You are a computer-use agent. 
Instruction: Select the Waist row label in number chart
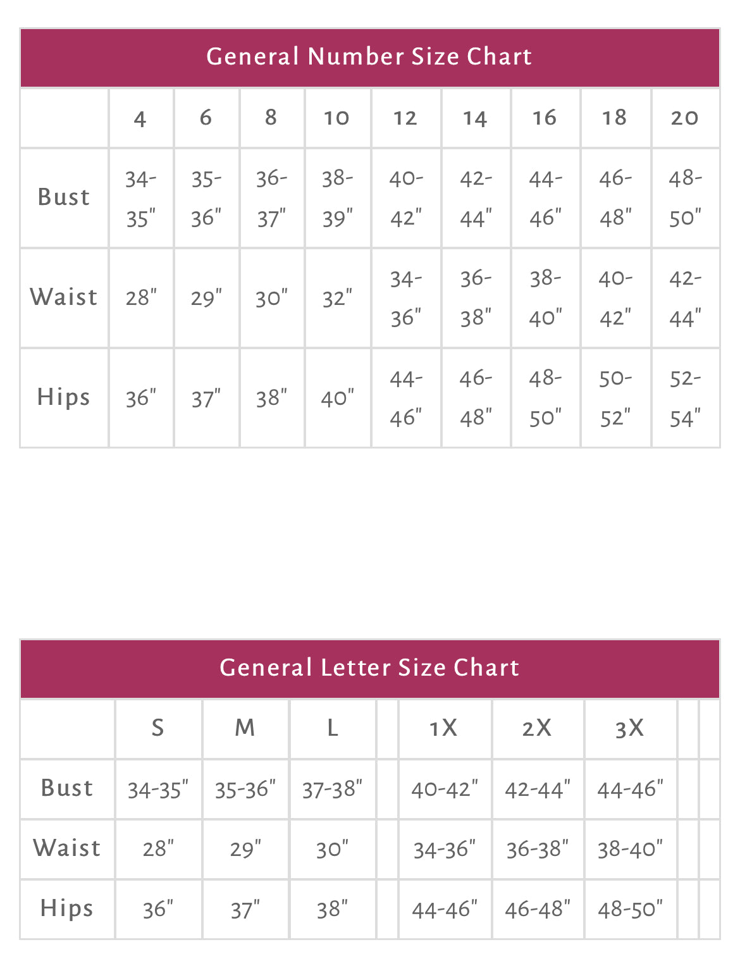coord(64,297)
